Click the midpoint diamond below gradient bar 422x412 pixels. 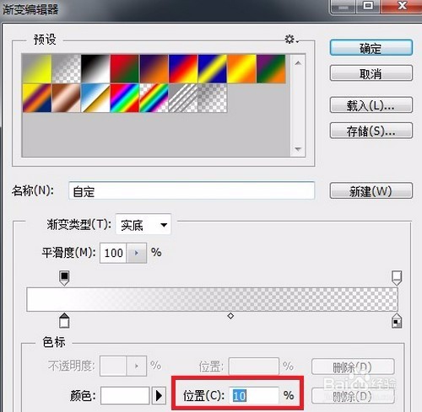(x=230, y=316)
